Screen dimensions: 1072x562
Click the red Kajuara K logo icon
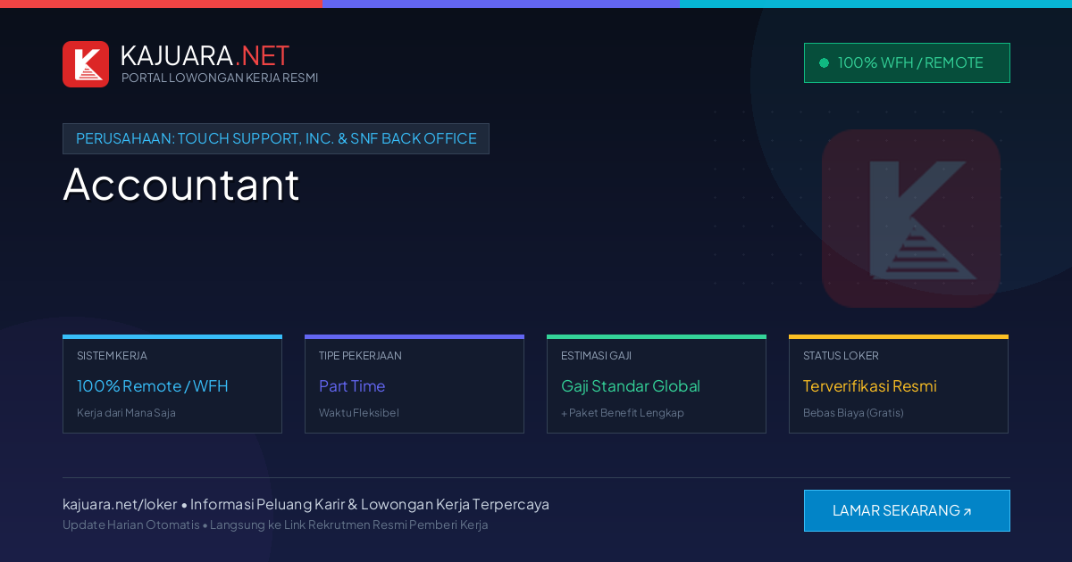coord(86,64)
